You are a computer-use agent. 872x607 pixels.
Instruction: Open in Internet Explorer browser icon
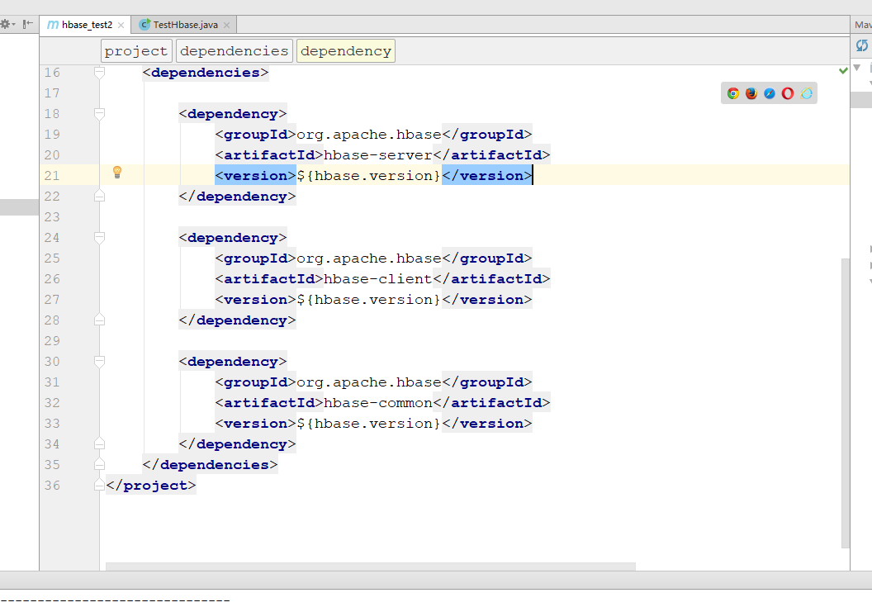807,93
